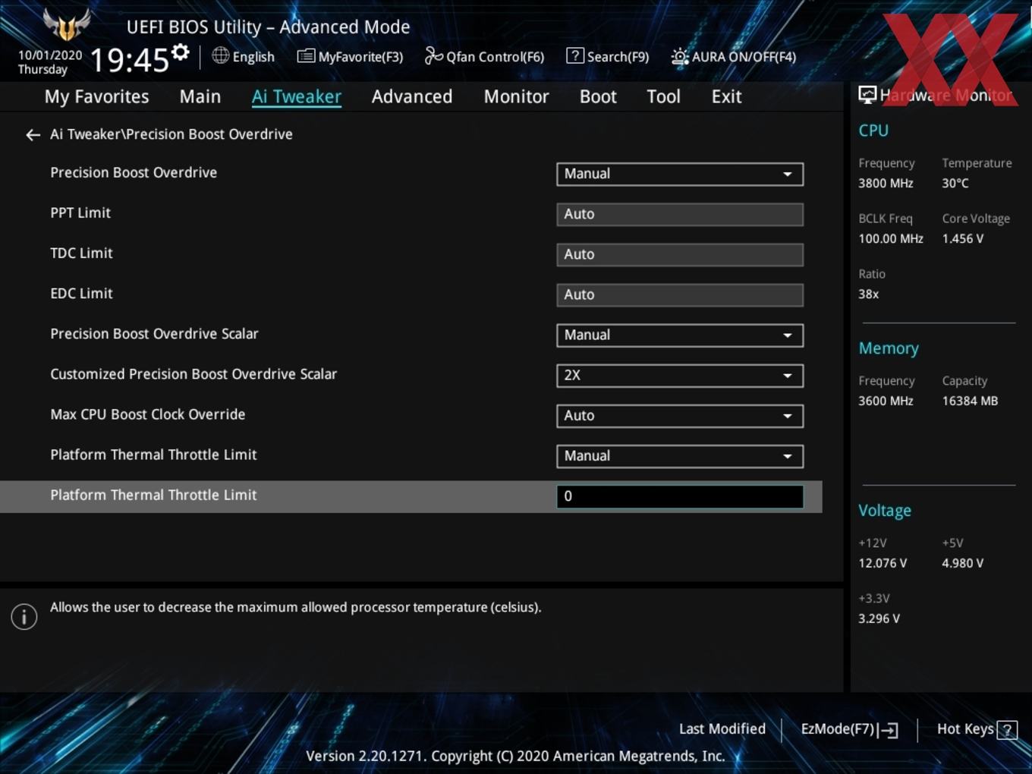Click the info icon beside the help text
1032x774 pixels.
24,616
